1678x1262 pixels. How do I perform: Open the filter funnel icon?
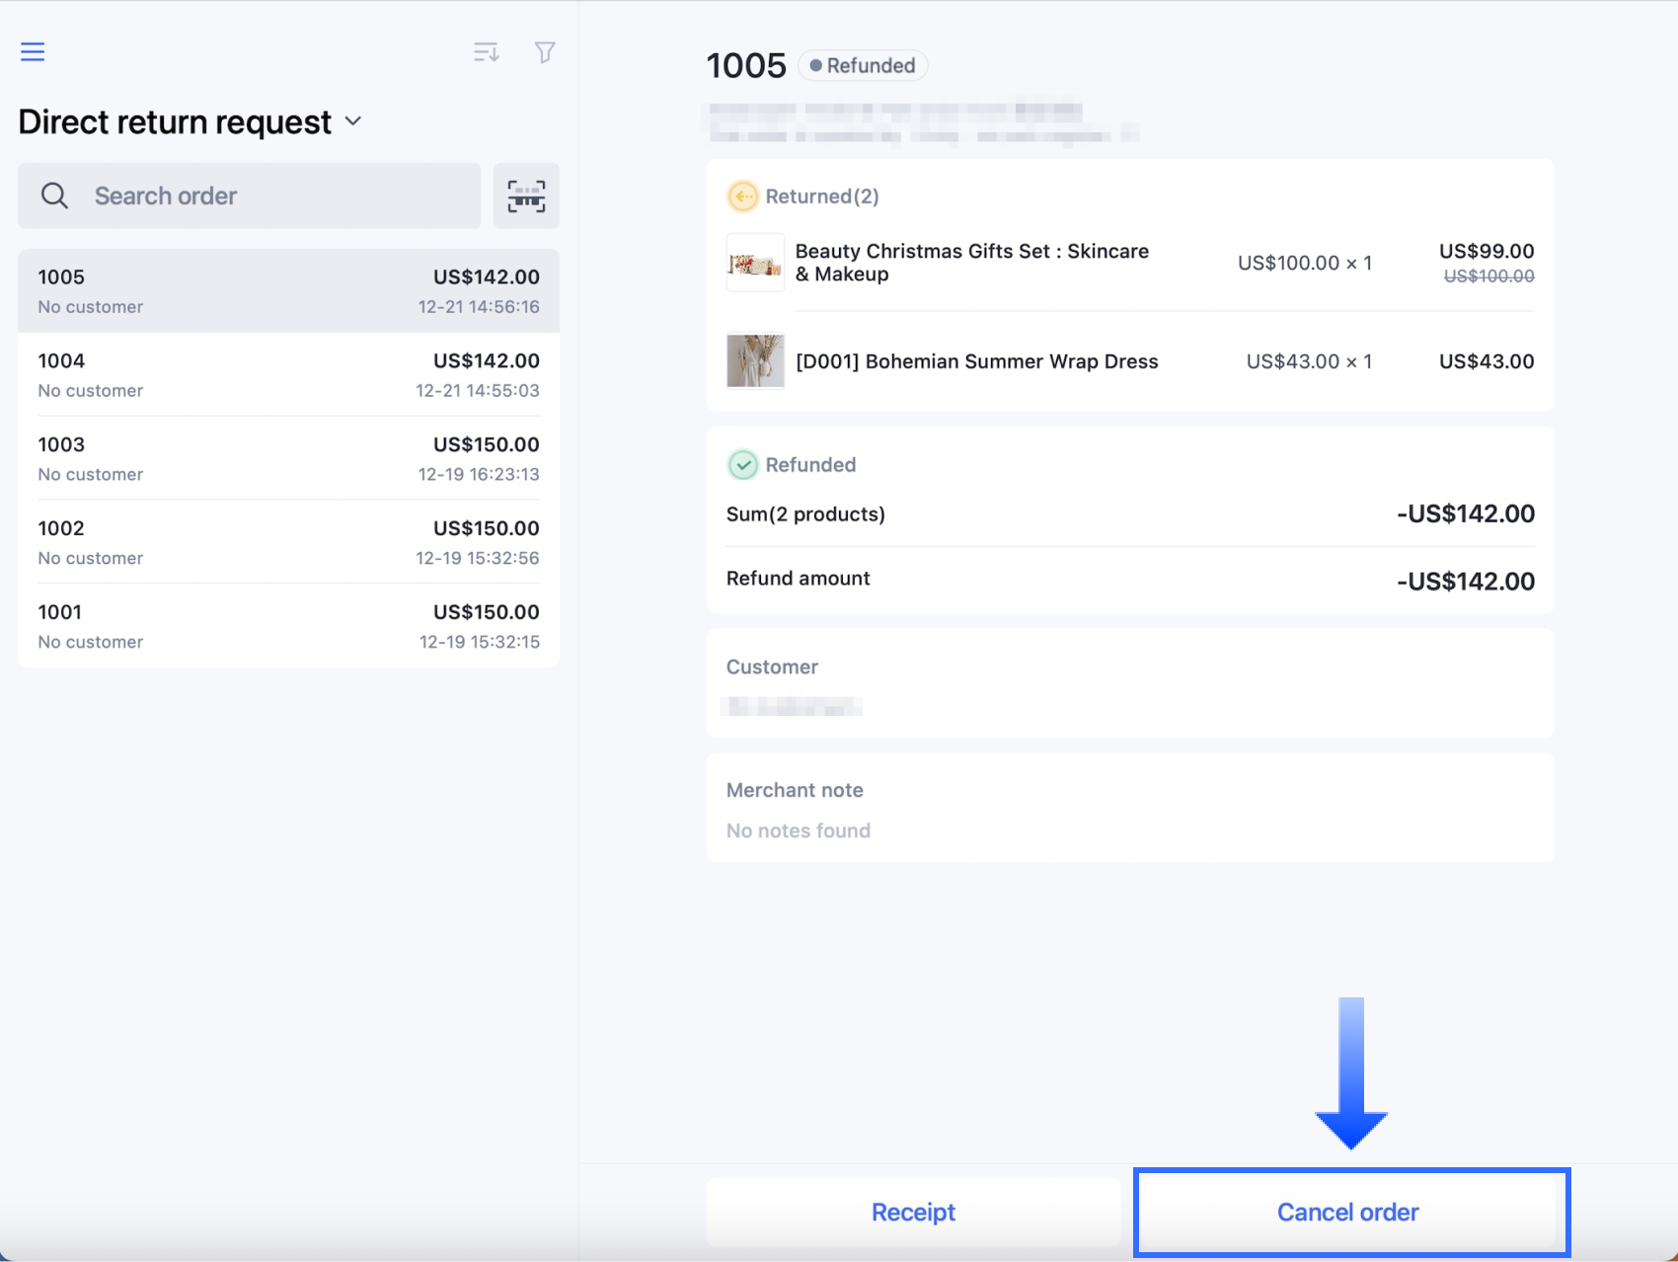545,52
